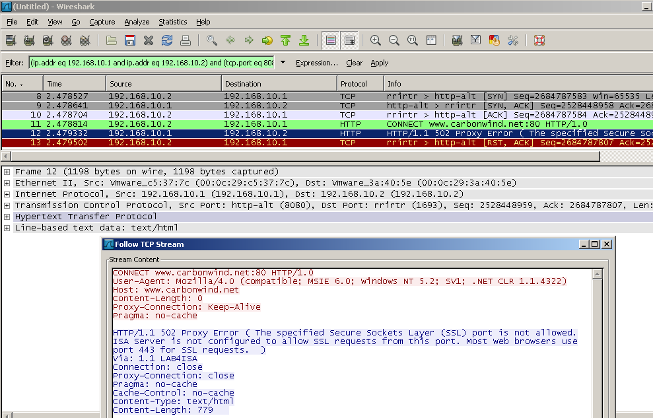Toggle colorize packet list
The image size is (653, 418).
(x=331, y=40)
